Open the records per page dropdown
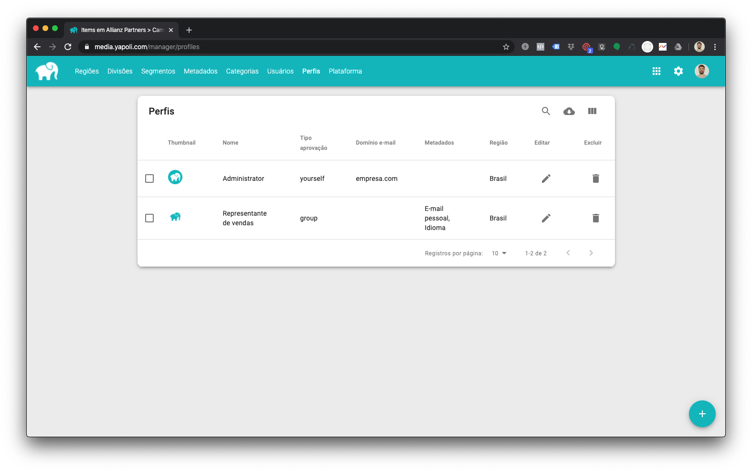Viewport: 752px width, 472px height. [x=499, y=253]
